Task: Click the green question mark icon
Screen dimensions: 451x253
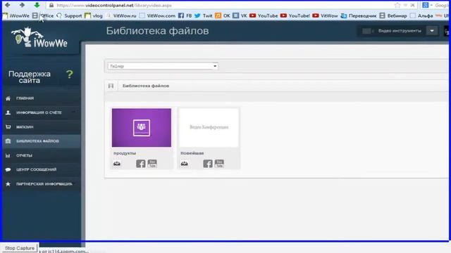Action: click(69, 74)
